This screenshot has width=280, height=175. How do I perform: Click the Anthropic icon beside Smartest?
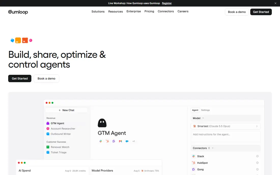pos(194,126)
